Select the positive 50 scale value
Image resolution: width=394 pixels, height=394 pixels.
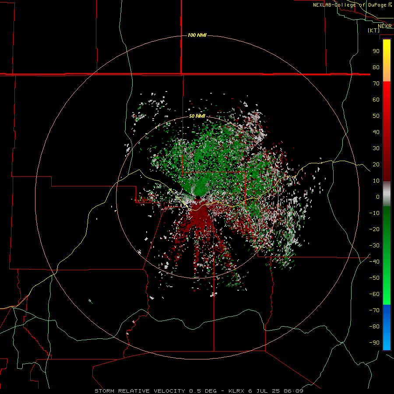[376, 116]
